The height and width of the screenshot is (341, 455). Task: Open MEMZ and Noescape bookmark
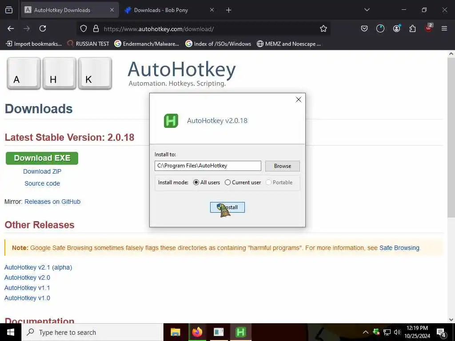click(289, 44)
